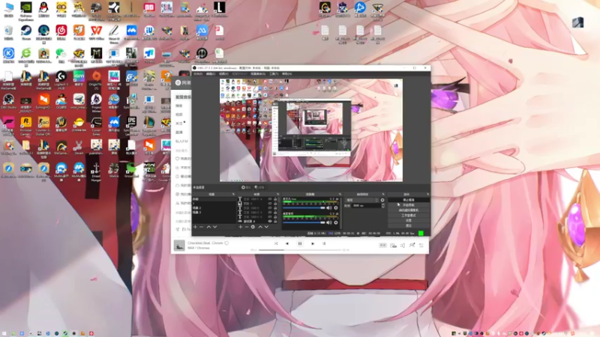
Task: Move the selected scene up
Action: (208, 227)
